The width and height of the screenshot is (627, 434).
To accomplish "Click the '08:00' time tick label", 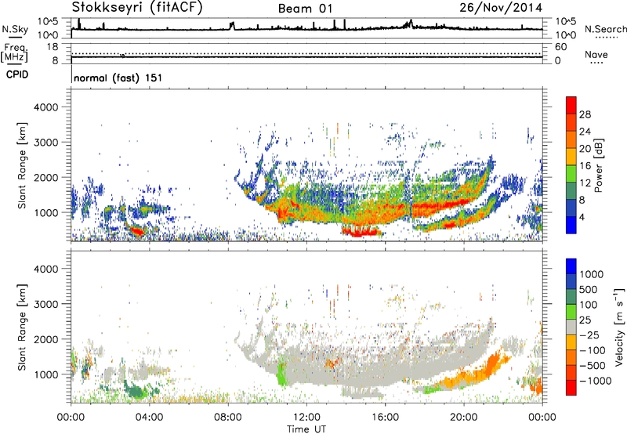I will click(228, 418).
